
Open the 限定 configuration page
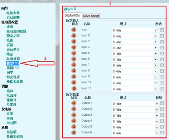[x=10, y=54]
